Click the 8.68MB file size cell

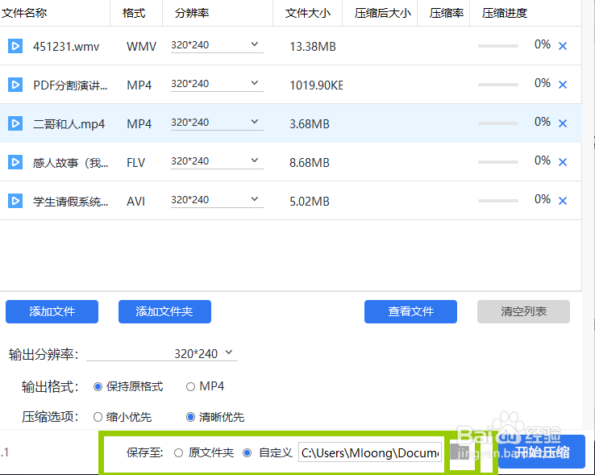[x=310, y=163]
